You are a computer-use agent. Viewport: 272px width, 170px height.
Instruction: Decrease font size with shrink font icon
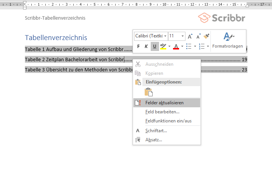pos(198,36)
